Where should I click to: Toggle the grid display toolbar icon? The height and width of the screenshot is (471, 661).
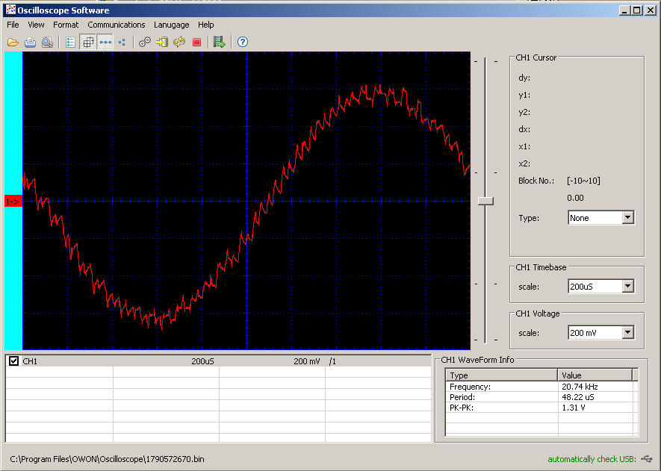click(88, 43)
